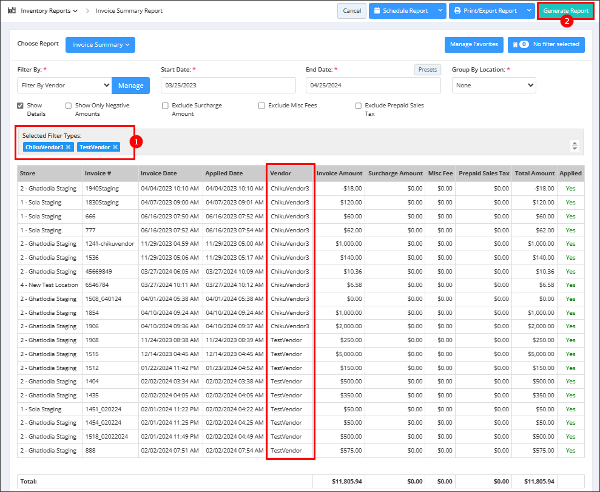Screen dimensions: 600x492
Task: Click invoice number 1454_020224
Action: coord(103,423)
